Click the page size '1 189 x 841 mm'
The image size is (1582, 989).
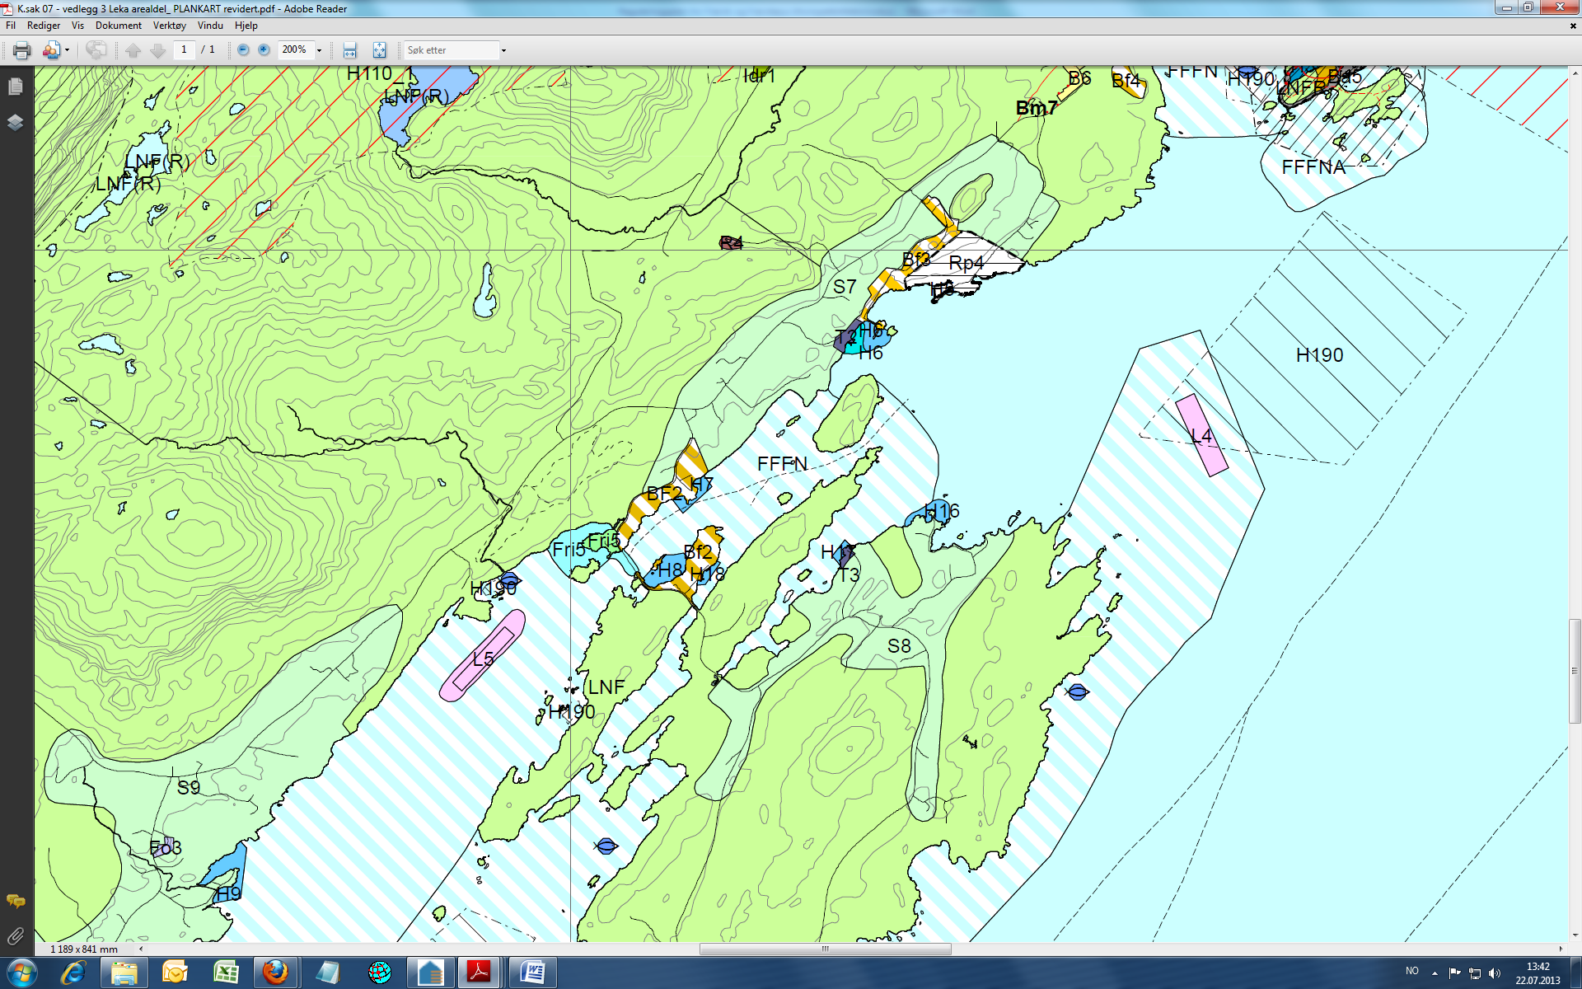[84, 949]
